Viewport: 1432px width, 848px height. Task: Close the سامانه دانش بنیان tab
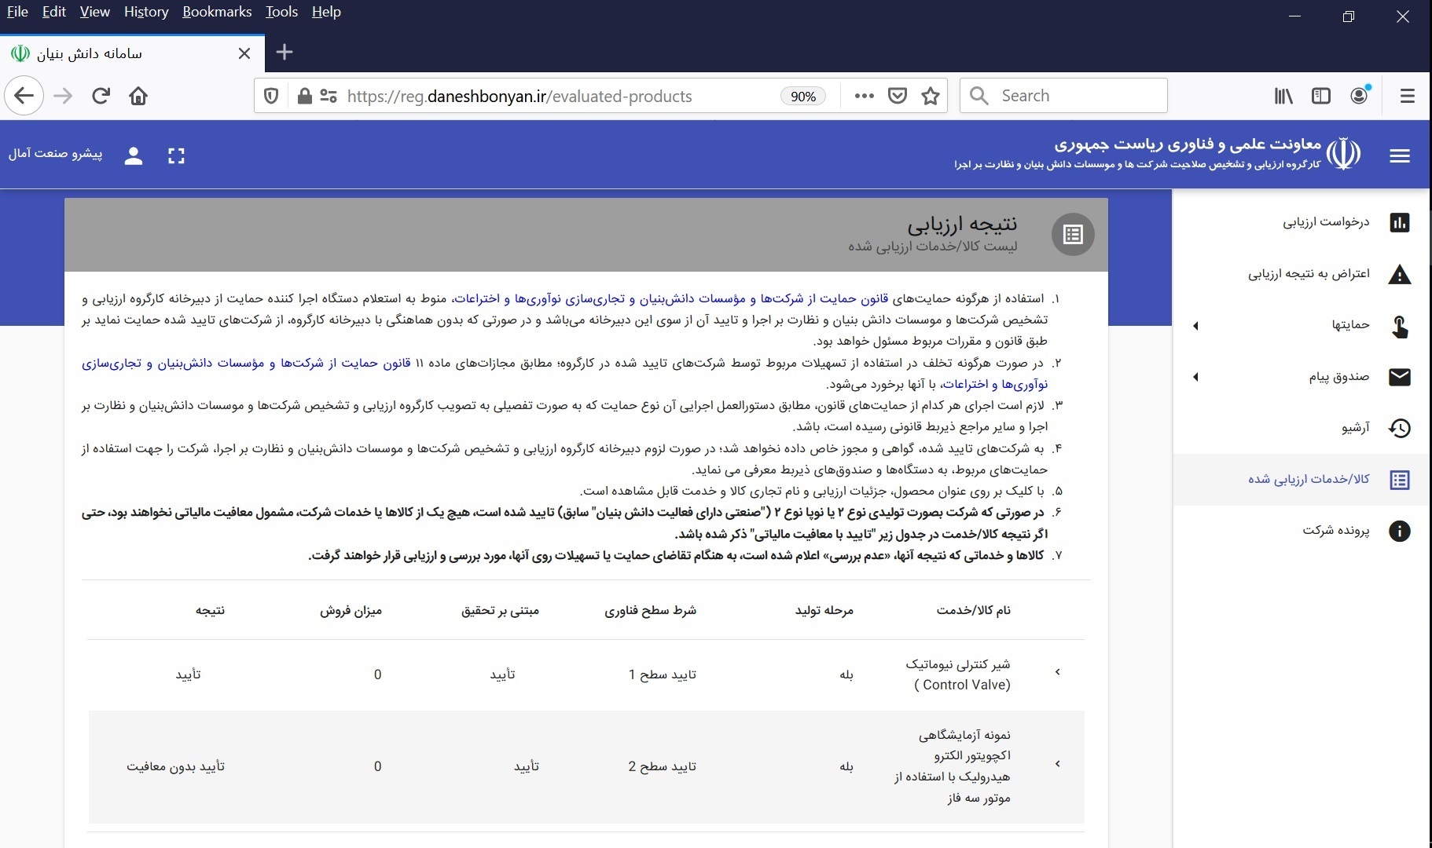pos(244,53)
